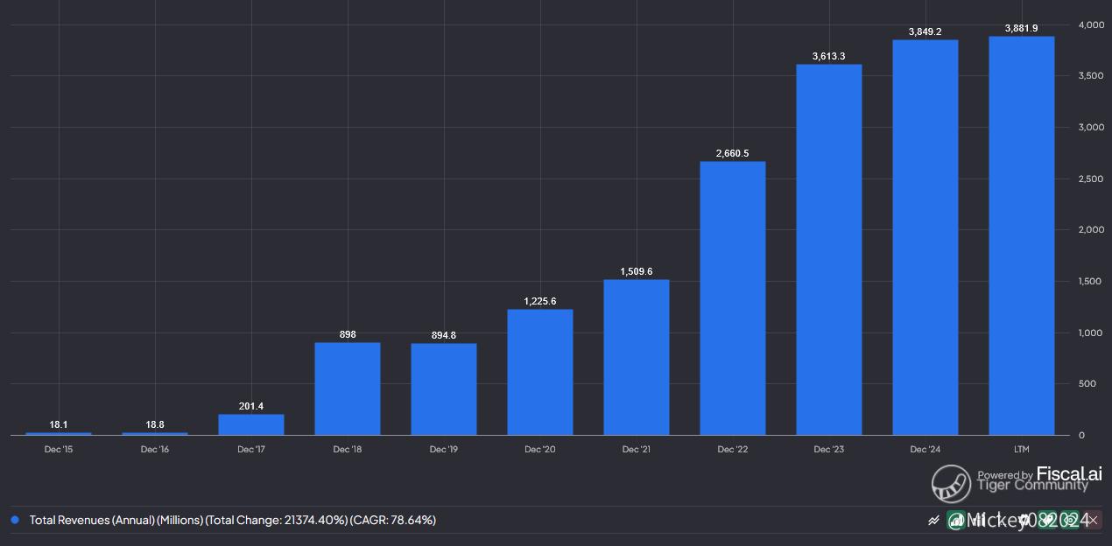This screenshot has width=1112, height=546.
Task: Click the 18.1 value label
Action: 59,424
